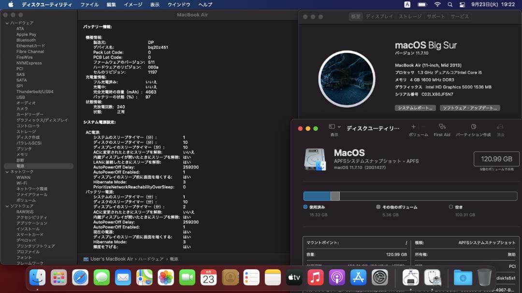
Task: Open the System Preferences icon in the Dock
Action: [381, 278]
